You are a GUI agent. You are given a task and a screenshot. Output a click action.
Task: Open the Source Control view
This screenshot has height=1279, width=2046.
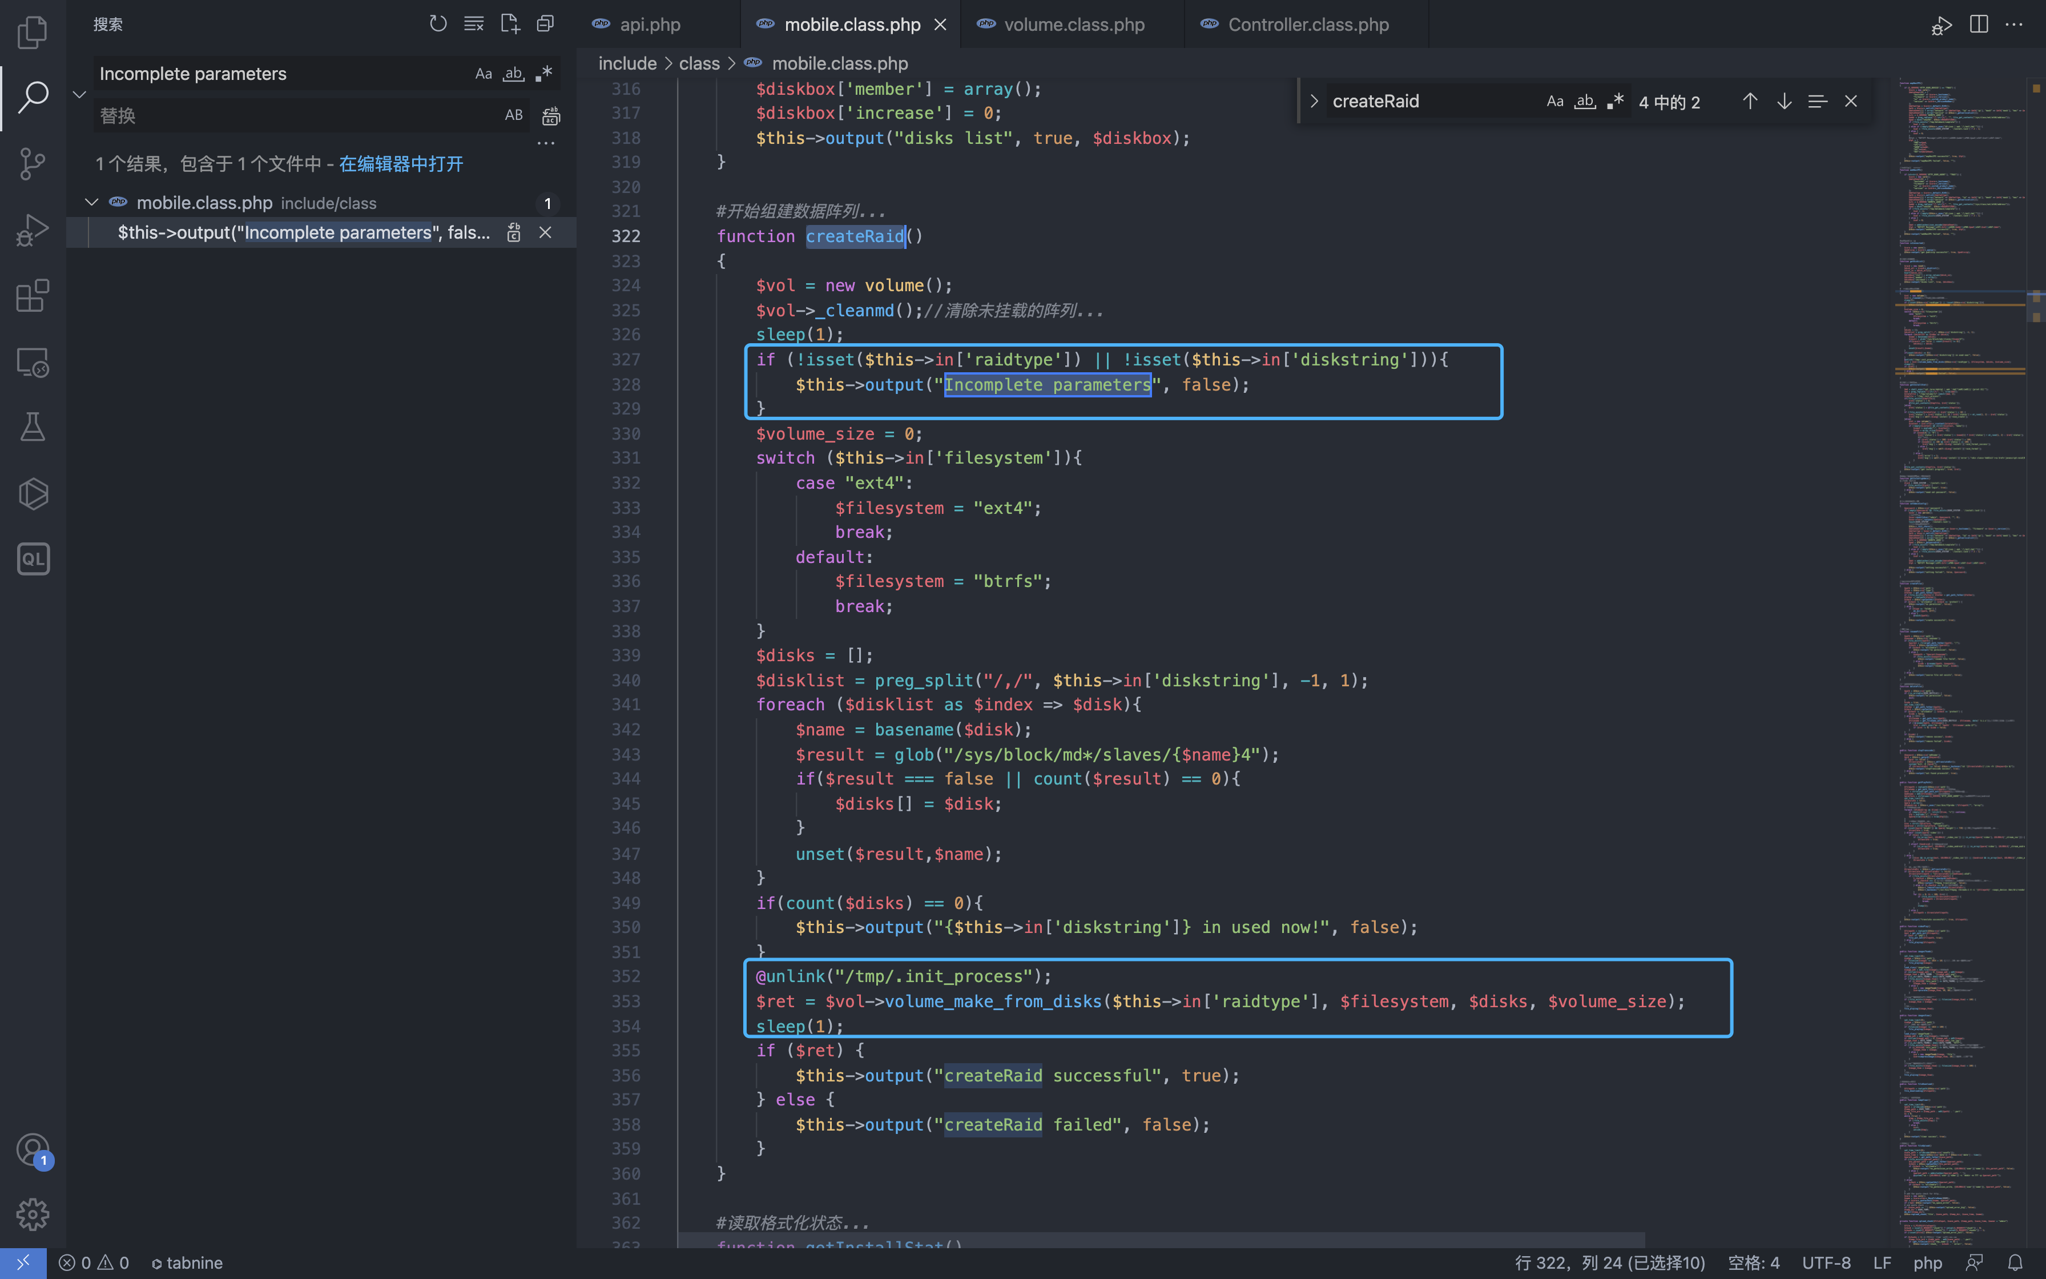[32, 163]
